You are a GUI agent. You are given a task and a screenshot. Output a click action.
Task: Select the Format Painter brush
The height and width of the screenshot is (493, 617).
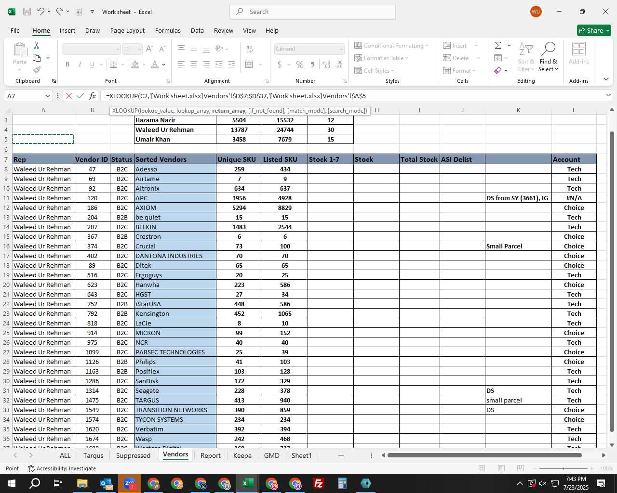[x=37, y=70]
